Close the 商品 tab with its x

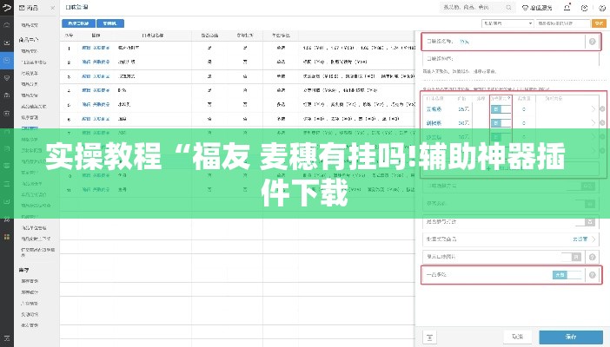[x=52, y=8]
